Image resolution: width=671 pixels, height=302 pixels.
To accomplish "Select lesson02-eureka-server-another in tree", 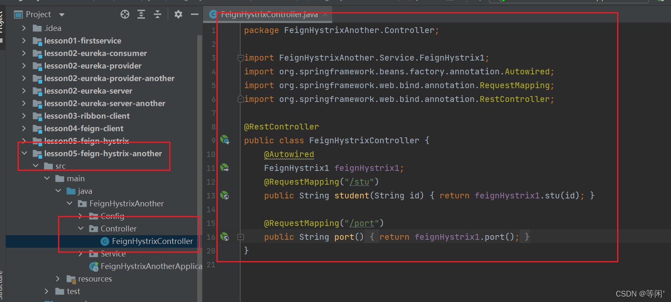I will [104, 103].
